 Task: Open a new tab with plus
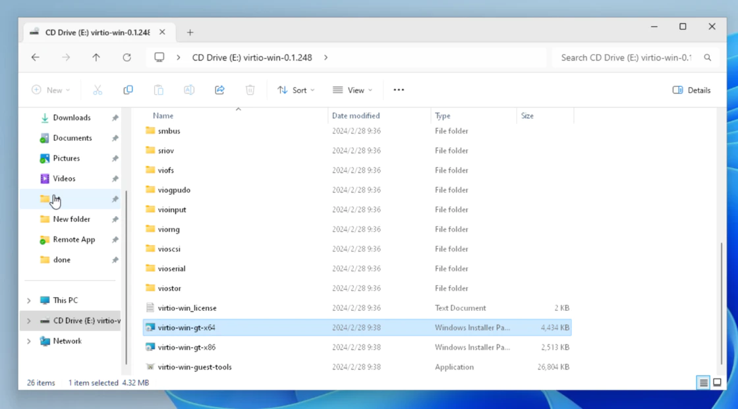click(190, 32)
